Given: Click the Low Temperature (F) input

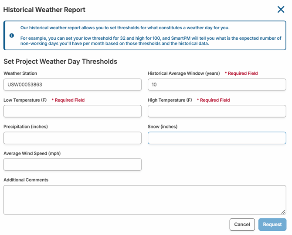Looking at the screenshot, I should [x=72, y=111].
